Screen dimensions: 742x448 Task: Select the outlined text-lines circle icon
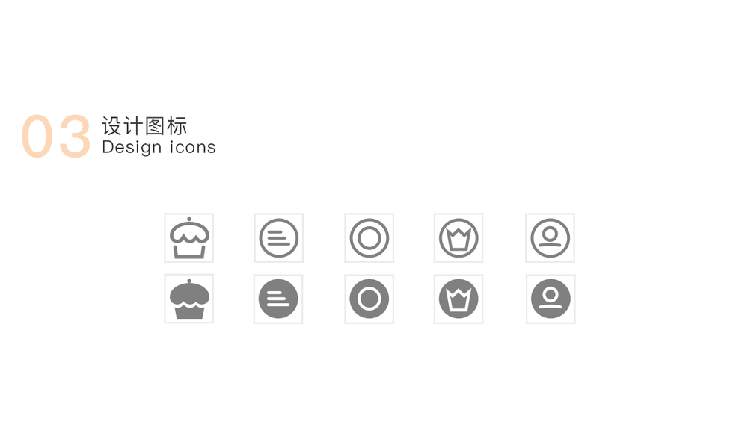[x=279, y=238]
